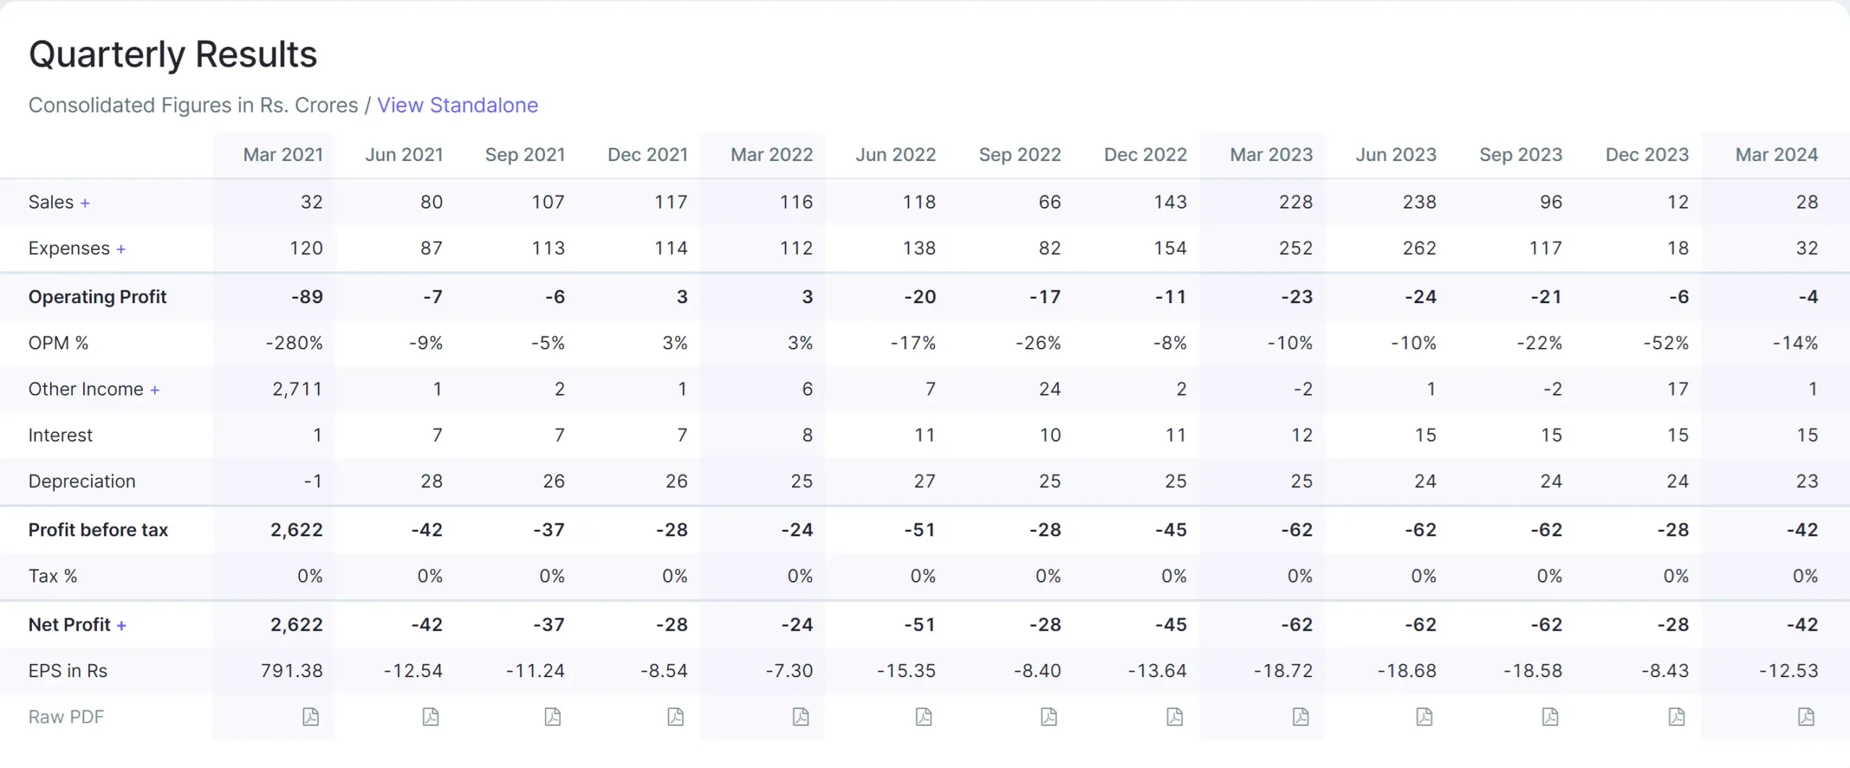
Task: Open the Dec 2022 raw PDF icon
Action: point(1175,717)
